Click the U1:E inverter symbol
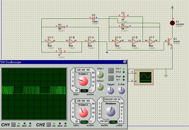Screen dimensions: 189x130 [135, 42]
